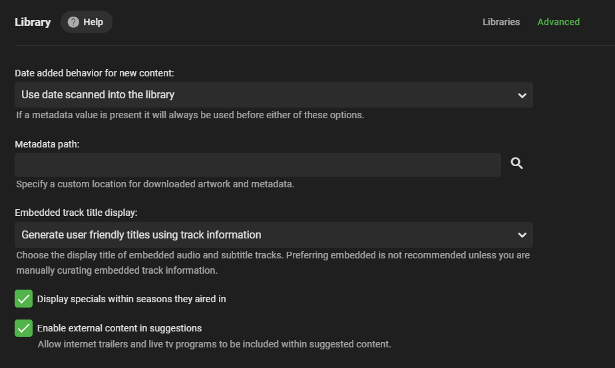
Task: Click the 'Metadata path:' field label
Action: click(47, 144)
